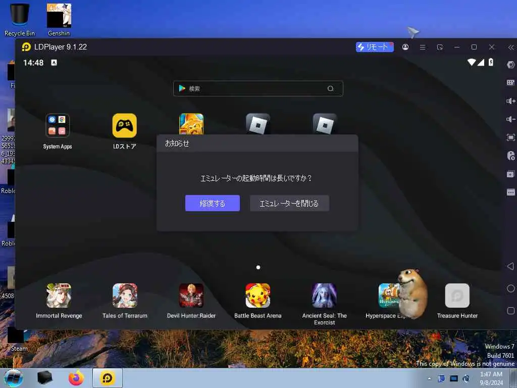The image size is (517, 388).
Task: Open the multi-instance sync icon
Action: [x=511, y=174]
